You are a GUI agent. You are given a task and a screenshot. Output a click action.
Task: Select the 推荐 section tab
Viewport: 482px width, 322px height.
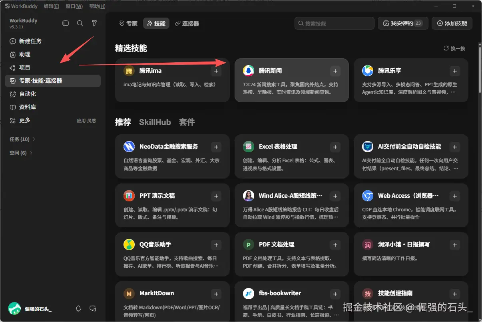[123, 122]
